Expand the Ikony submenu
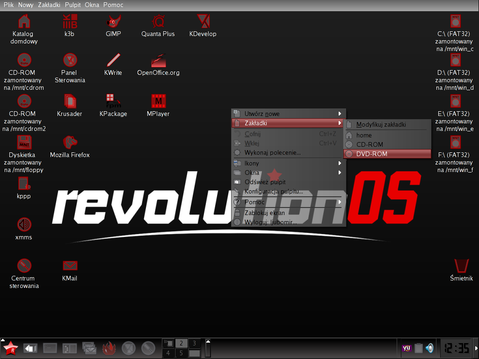 (x=288, y=163)
